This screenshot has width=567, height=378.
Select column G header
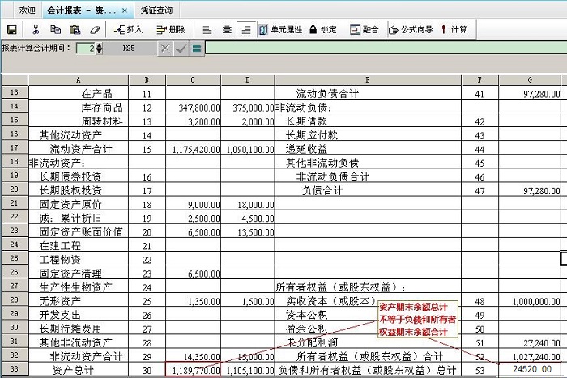pos(530,80)
